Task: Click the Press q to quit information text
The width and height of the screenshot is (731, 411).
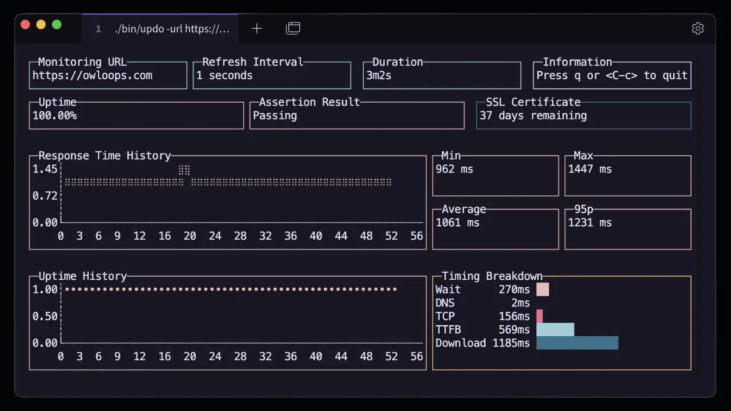Action: click(x=612, y=76)
